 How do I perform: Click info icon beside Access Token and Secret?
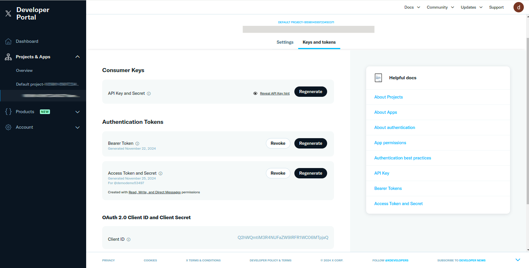(161, 173)
